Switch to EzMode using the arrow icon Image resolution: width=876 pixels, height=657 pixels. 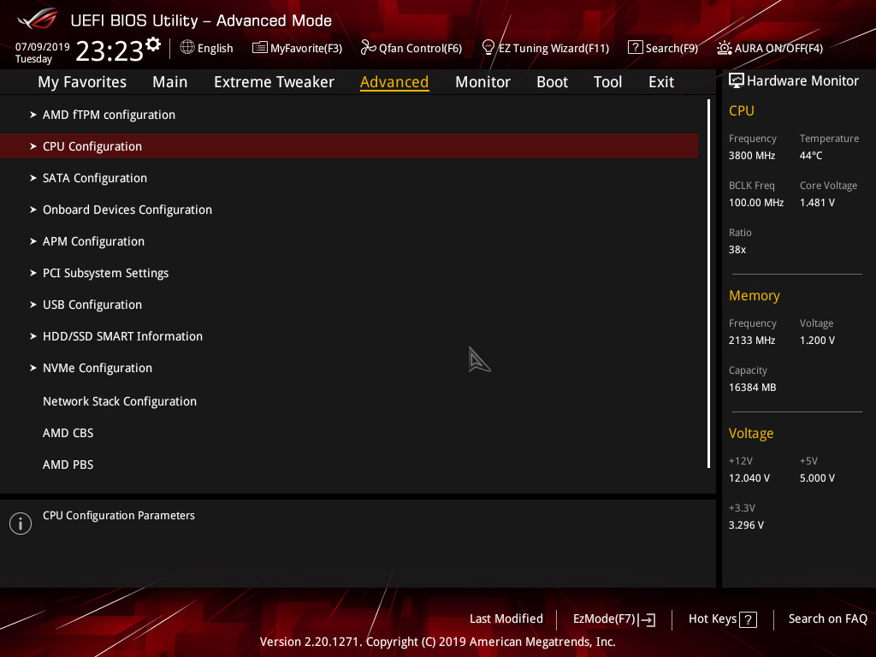647,619
